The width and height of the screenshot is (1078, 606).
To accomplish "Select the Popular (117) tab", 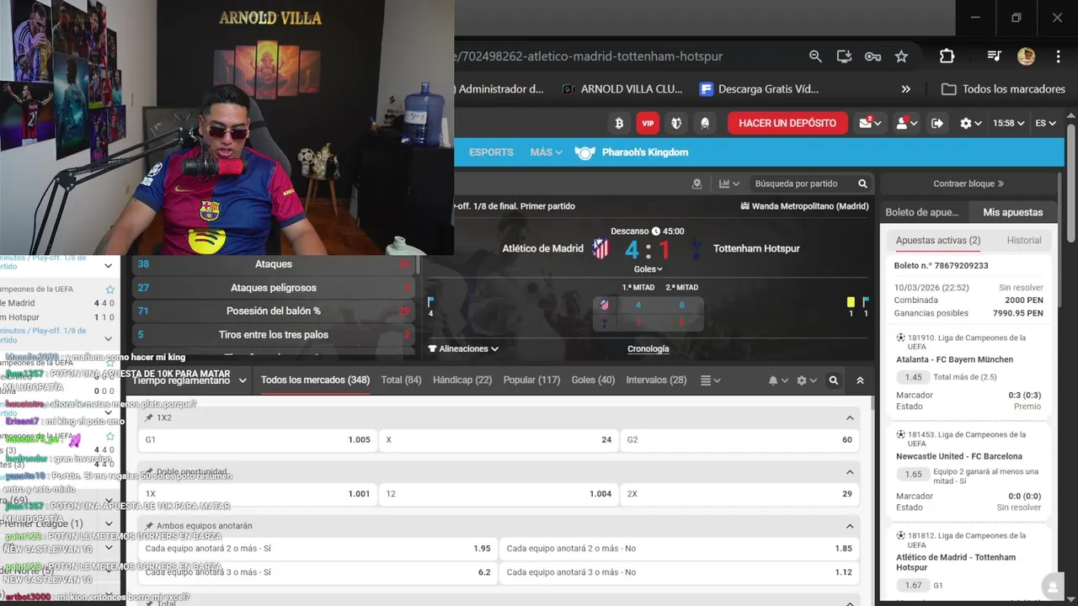I will coord(531,380).
